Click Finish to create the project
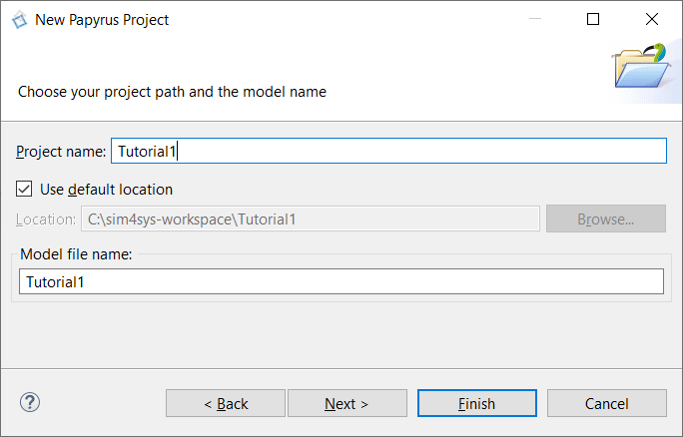 pos(477,403)
